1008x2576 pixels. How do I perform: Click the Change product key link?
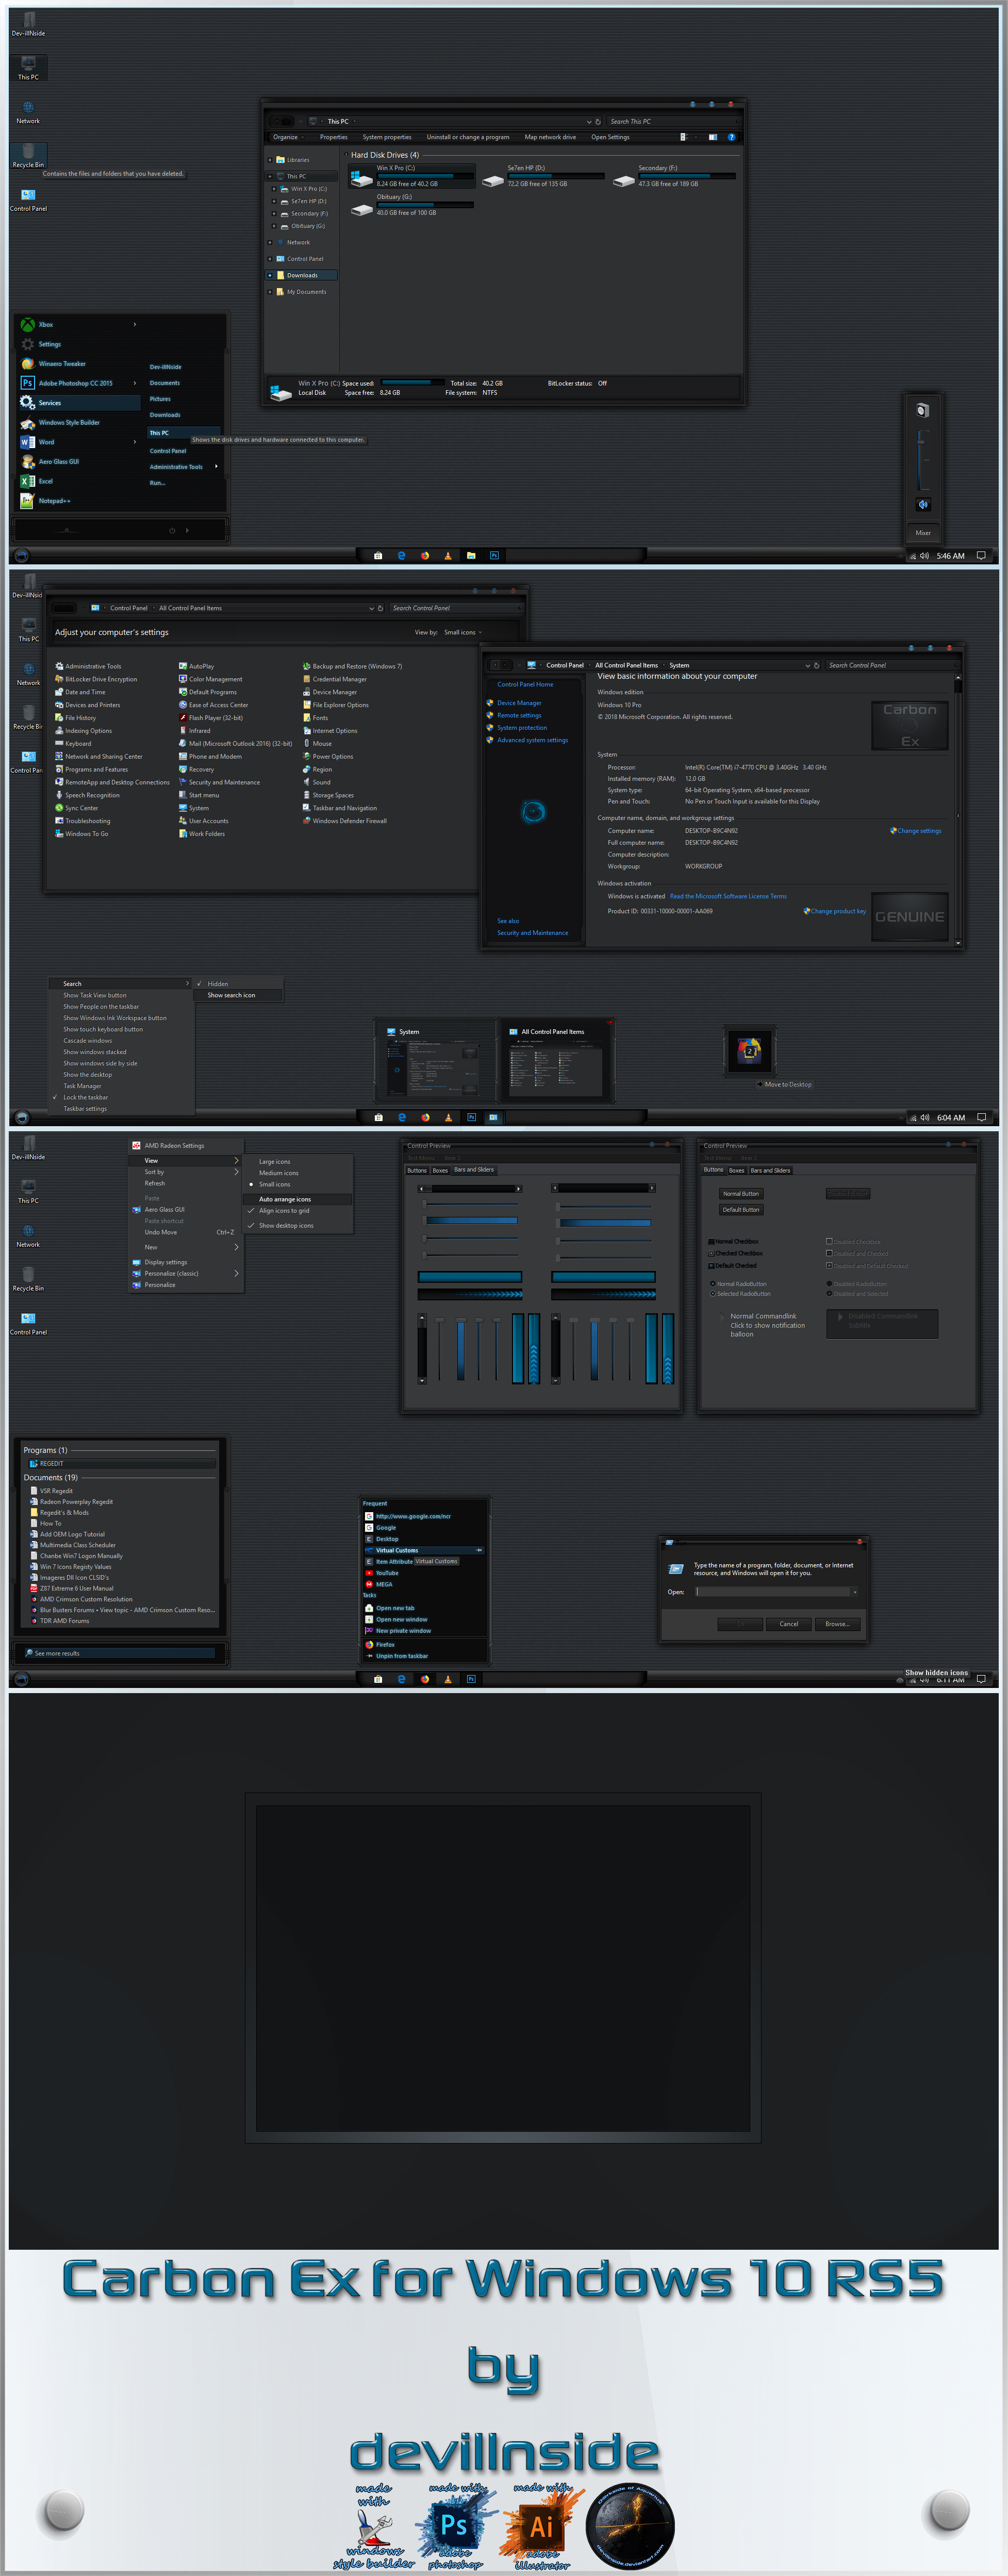pyautogui.click(x=838, y=911)
